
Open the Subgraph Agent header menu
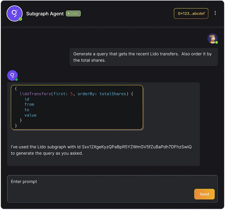215,13
